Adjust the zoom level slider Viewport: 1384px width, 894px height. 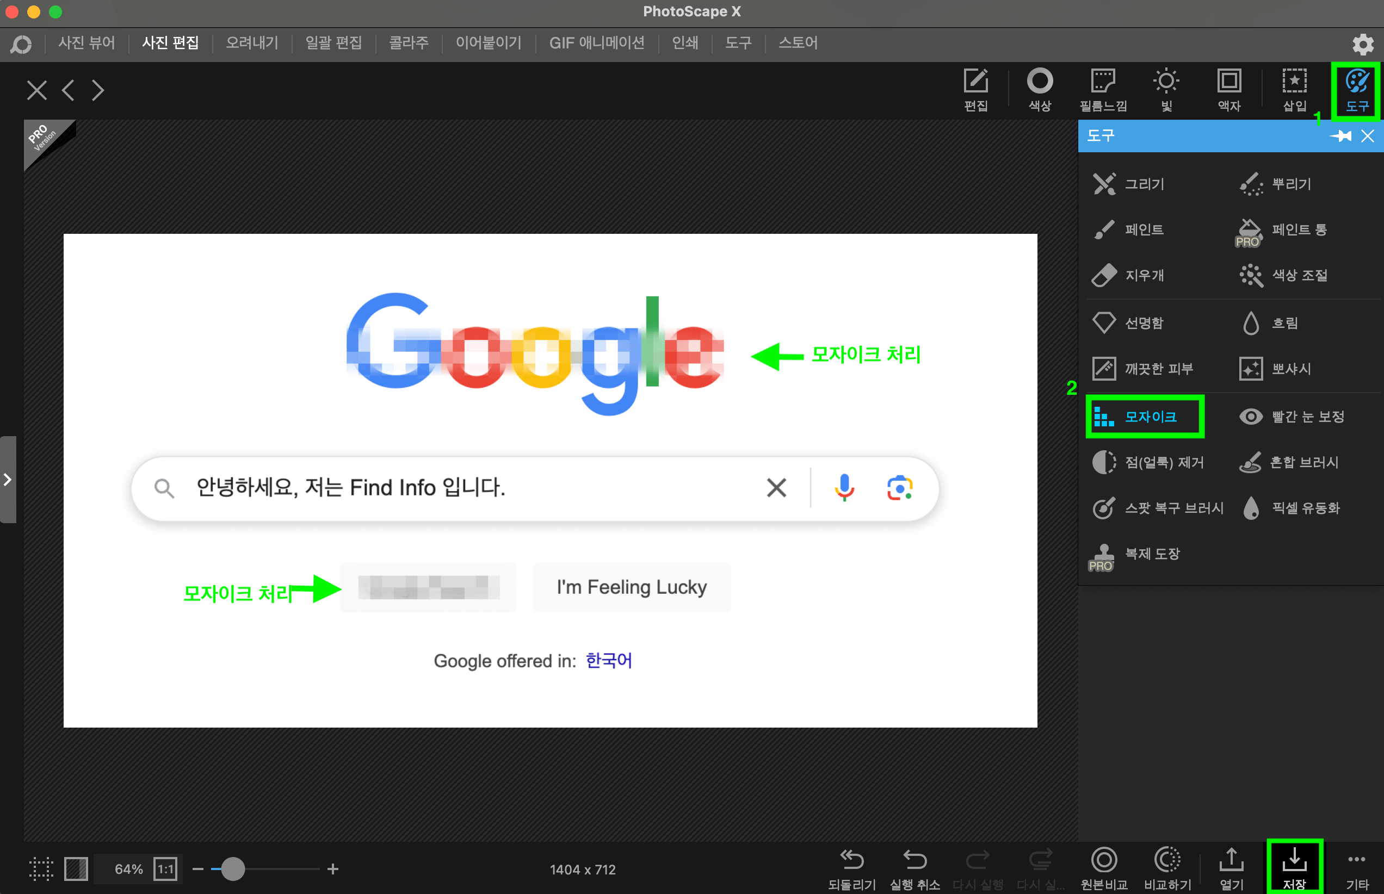(234, 868)
